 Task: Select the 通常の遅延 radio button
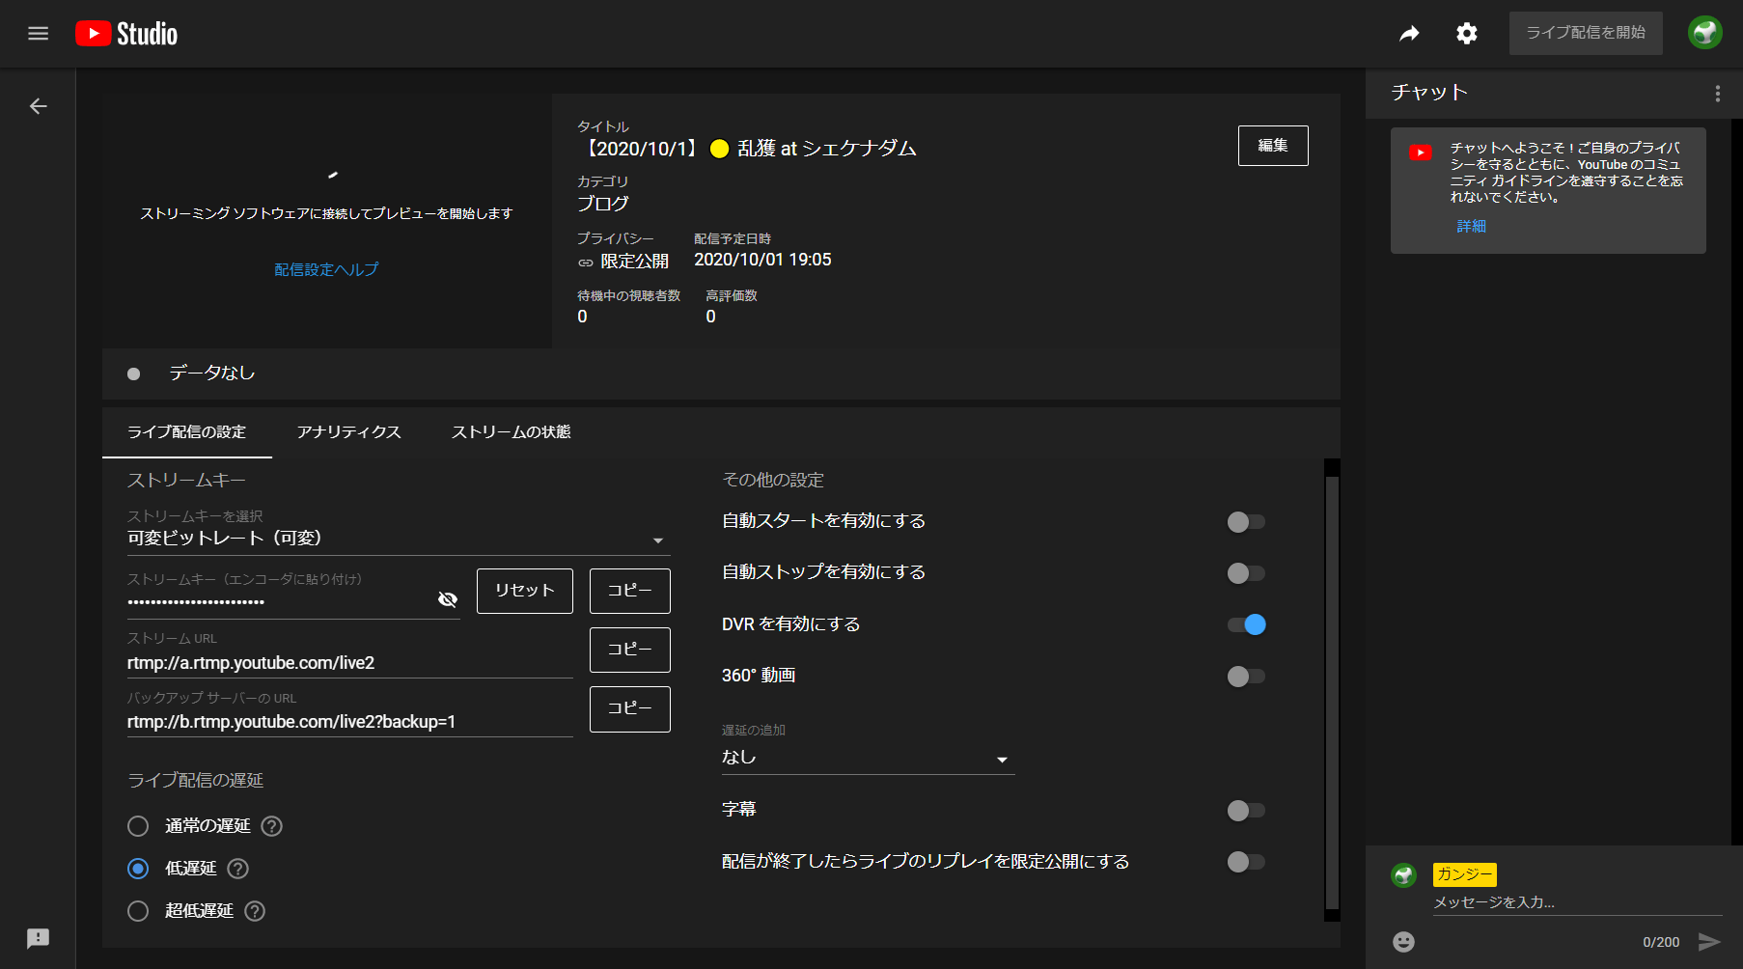(x=138, y=826)
